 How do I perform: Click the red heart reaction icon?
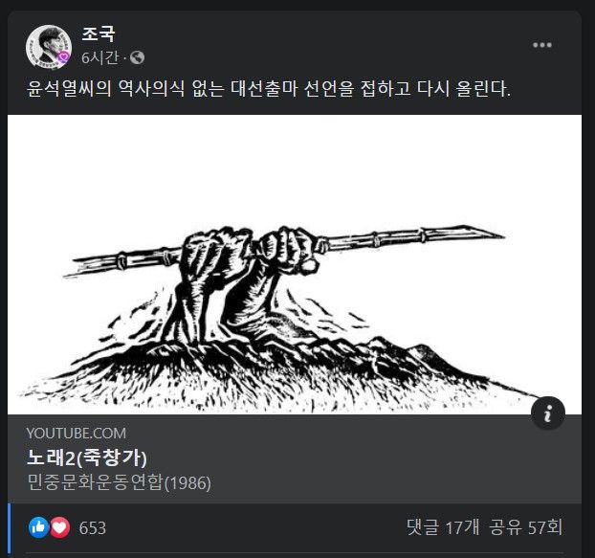pos(59,527)
